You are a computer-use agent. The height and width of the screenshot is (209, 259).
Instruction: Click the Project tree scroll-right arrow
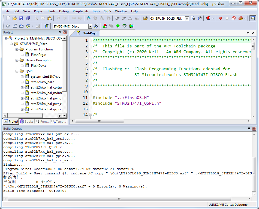[x=60, y=116]
